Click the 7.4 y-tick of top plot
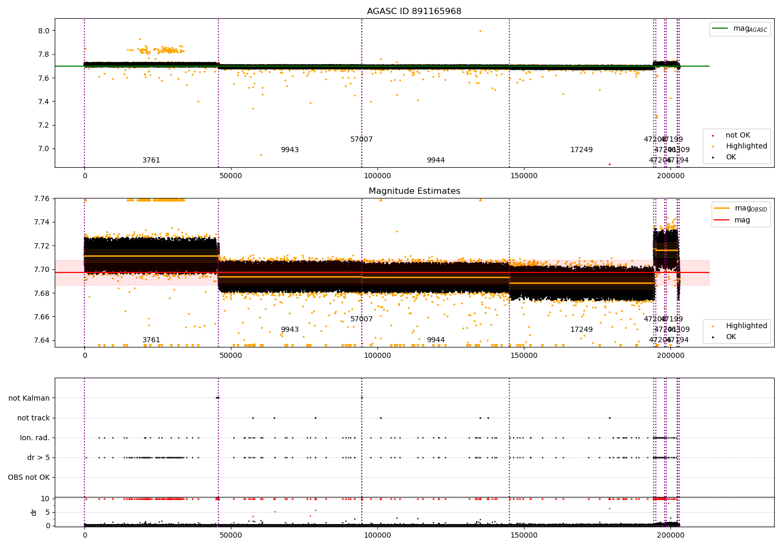Screen dimensions: 782x547 coord(44,102)
